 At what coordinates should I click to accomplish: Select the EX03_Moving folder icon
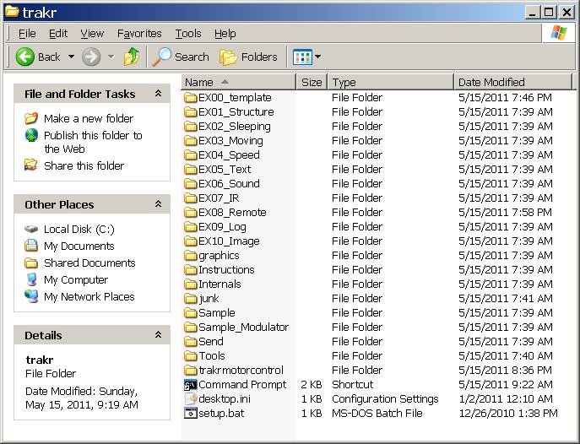click(191, 140)
